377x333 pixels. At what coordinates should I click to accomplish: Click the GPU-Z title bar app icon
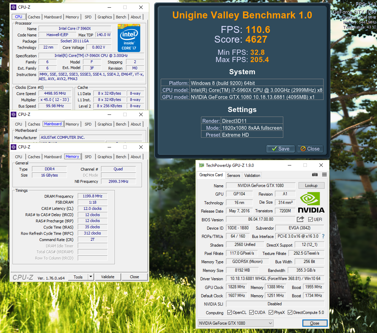coord(201,165)
